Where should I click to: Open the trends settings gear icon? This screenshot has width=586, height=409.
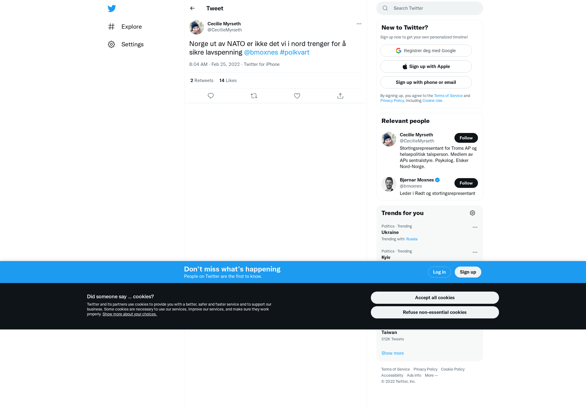coord(472,213)
